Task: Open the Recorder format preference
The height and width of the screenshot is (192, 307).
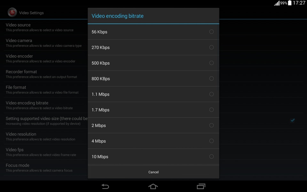Action: coord(46,74)
